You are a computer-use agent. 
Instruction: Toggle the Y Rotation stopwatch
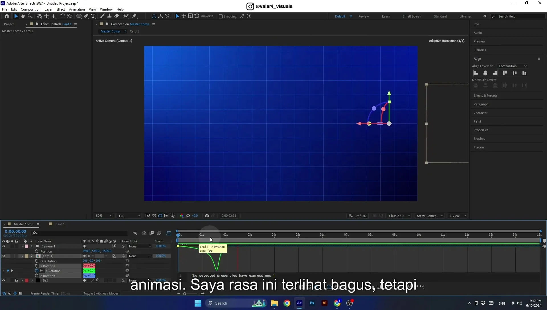36,271
